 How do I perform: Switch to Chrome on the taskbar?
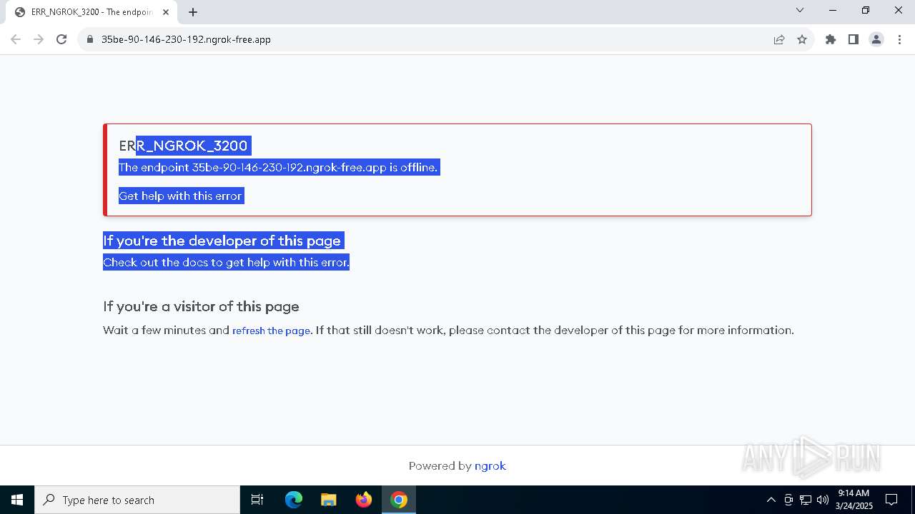click(399, 500)
